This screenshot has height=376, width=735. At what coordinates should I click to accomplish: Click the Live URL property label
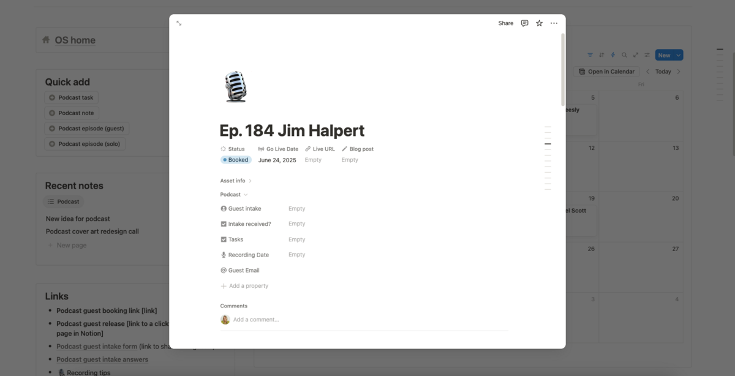point(320,149)
